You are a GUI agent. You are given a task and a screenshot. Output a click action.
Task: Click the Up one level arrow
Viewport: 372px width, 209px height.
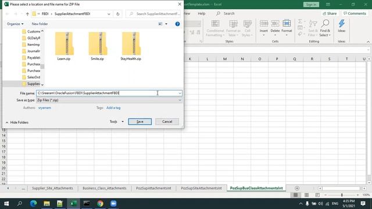tap(27, 14)
